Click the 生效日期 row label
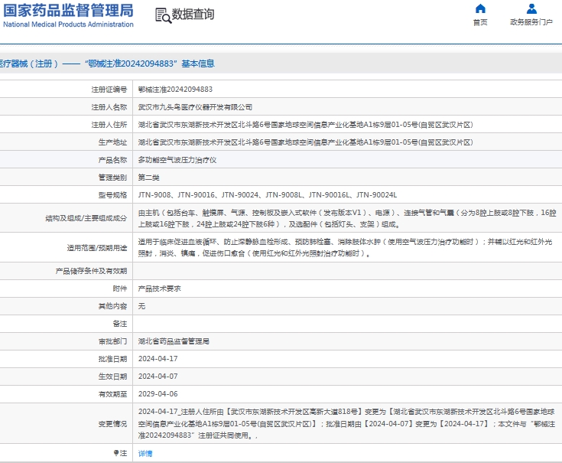The width and height of the screenshot is (562, 463). click(112, 377)
